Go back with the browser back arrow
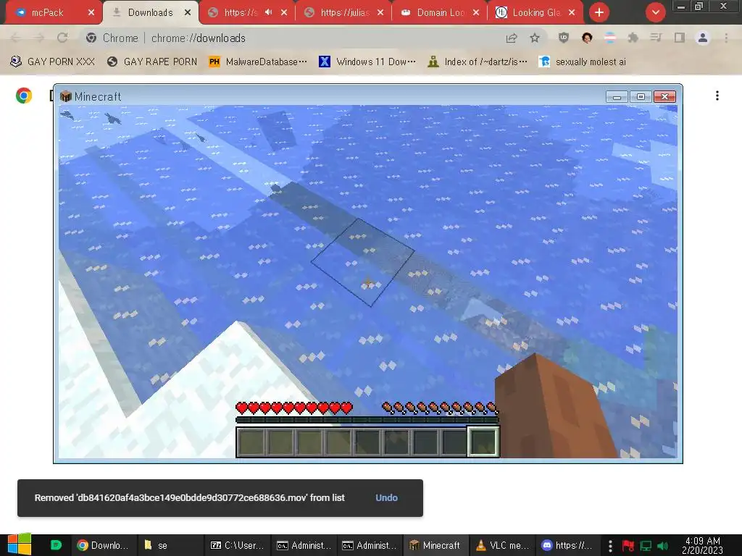Screen dimensions: 742x556 click(x=16, y=38)
